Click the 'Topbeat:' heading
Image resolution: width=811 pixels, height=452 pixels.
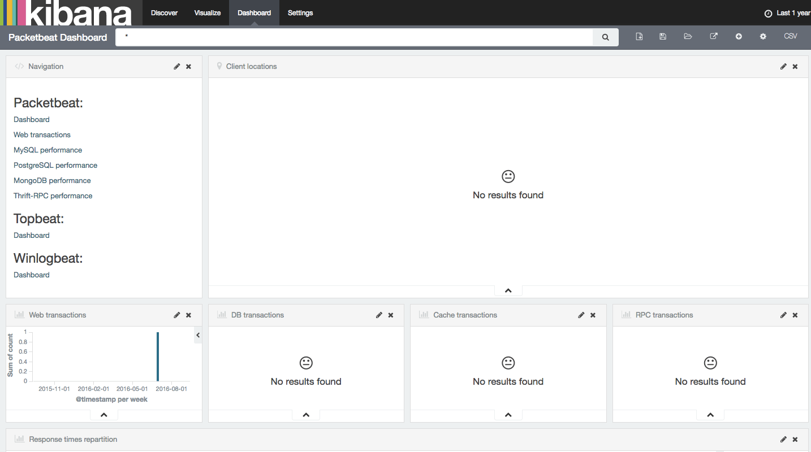[38, 219]
